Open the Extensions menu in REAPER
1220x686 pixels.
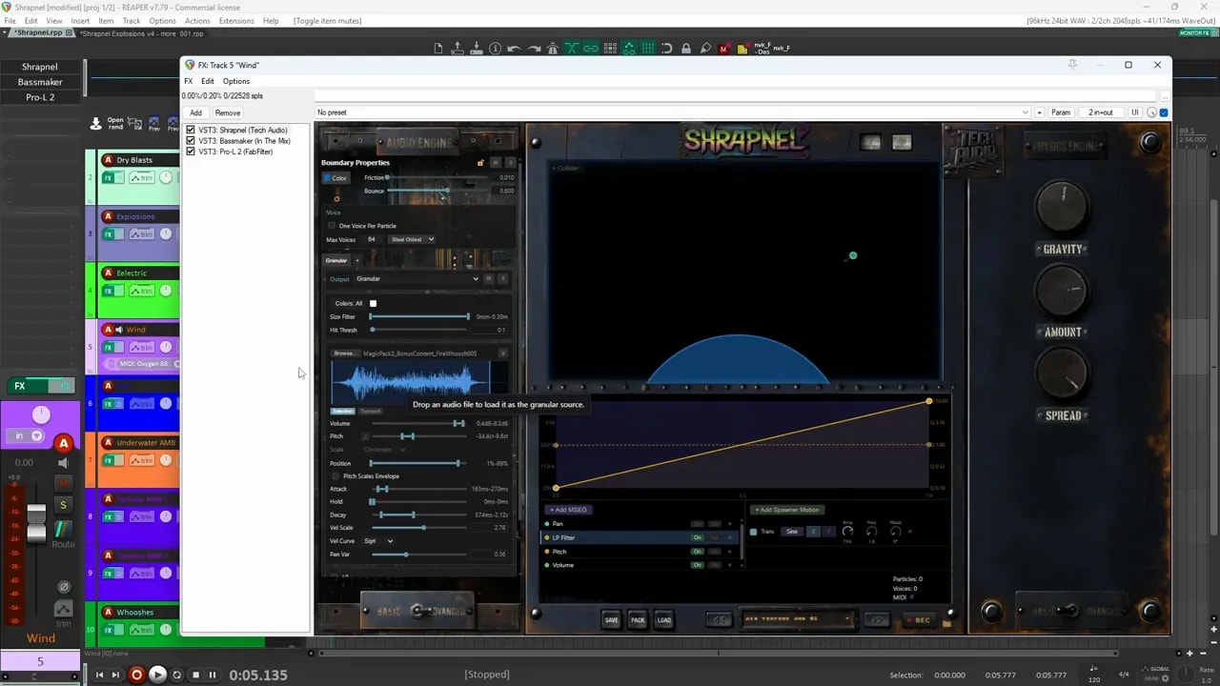[236, 20]
